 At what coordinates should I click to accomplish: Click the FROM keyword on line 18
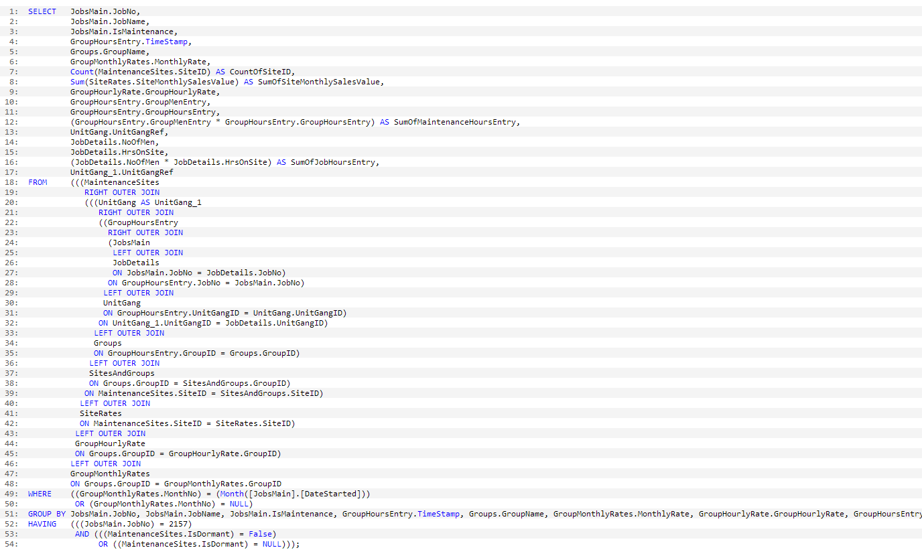coord(38,182)
